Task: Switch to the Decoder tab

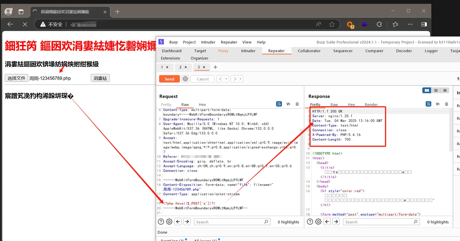Action: (404, 51)
